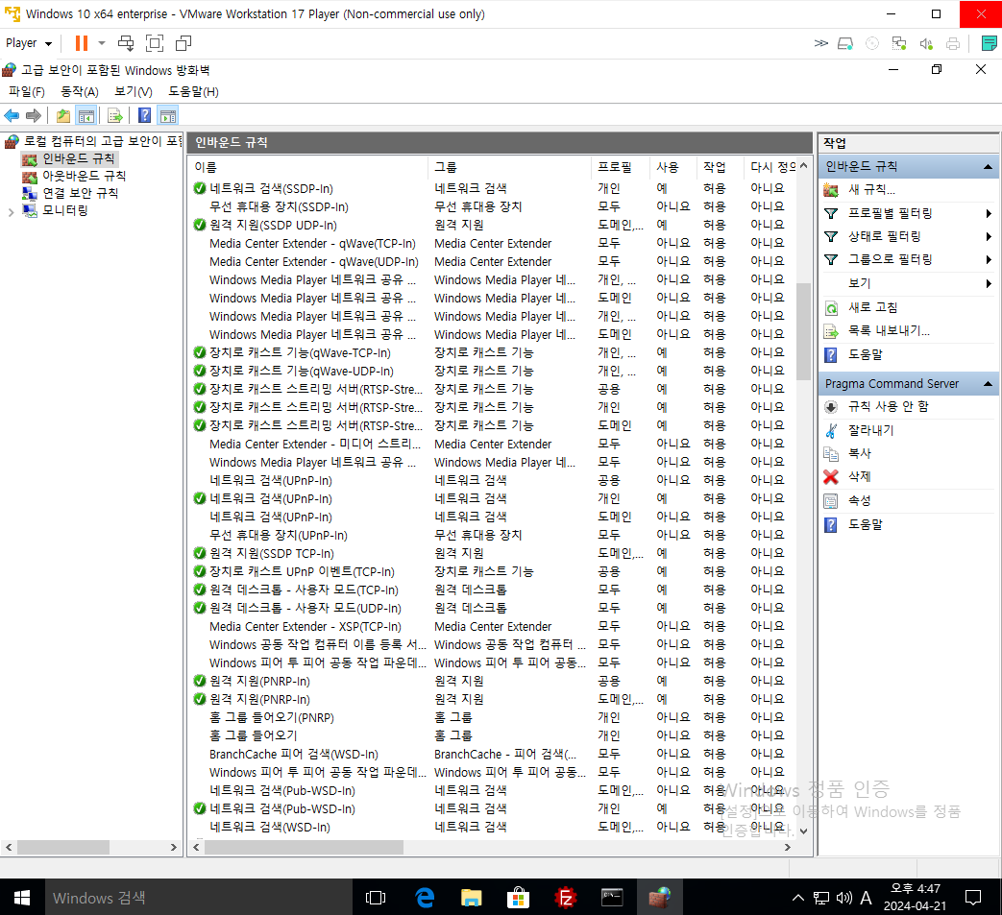The height and width of the screenshot is (915, 1002).
Task: Open the VMware notes panel icon
Action: tap(990, 43)
